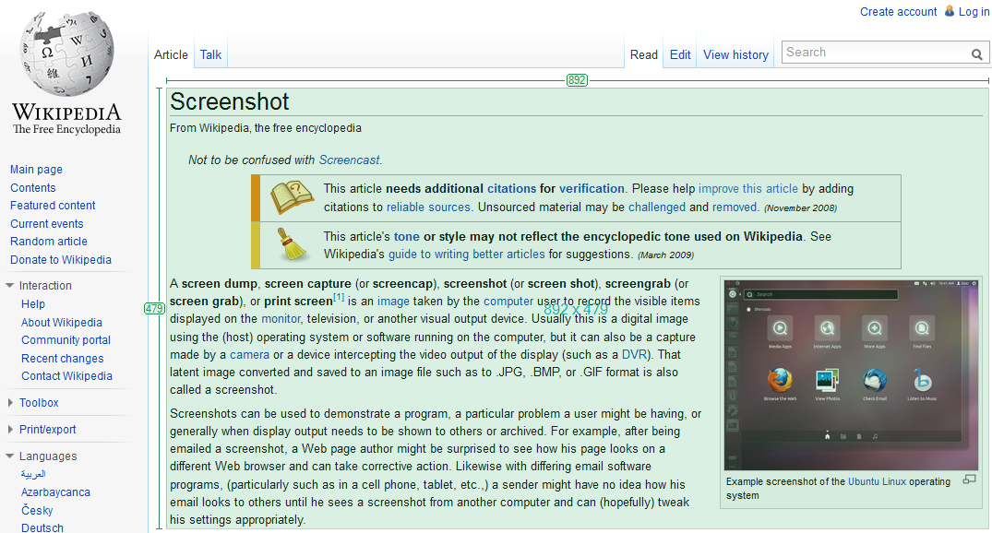The image size is (992, 533).
Task: Click the Ubuntu desktop screenshot thumbnail
Action: click(x=852, y=375)
